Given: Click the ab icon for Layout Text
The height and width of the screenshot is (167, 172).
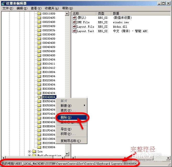Looking at the screenshot, I should coord(74,31).
